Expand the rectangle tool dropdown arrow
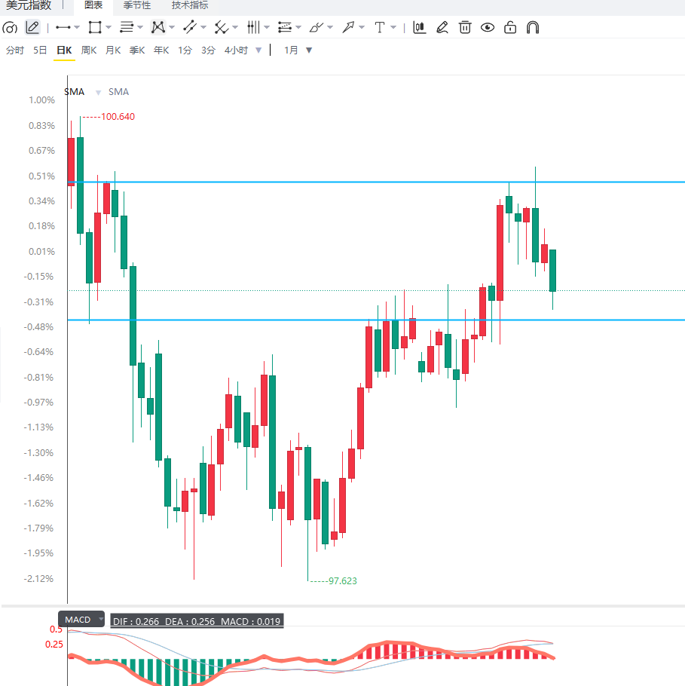 click(109, 28)
